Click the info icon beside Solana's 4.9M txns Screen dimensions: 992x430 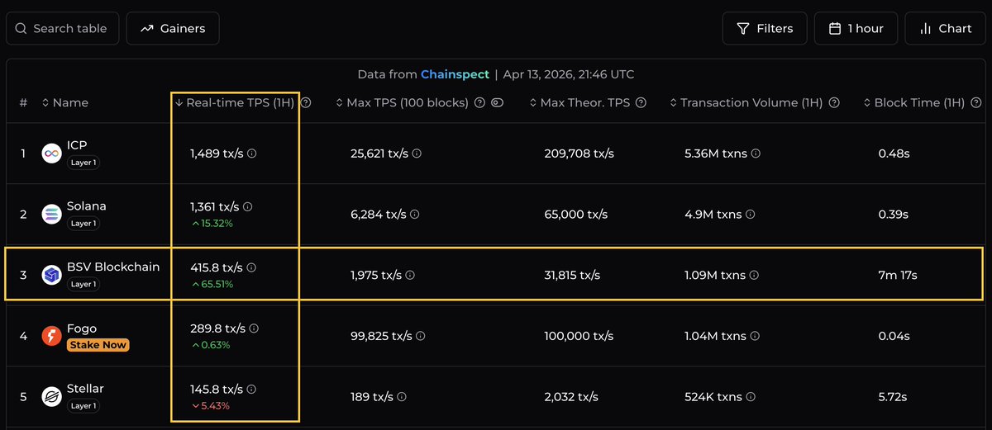(x=749, y=215)
